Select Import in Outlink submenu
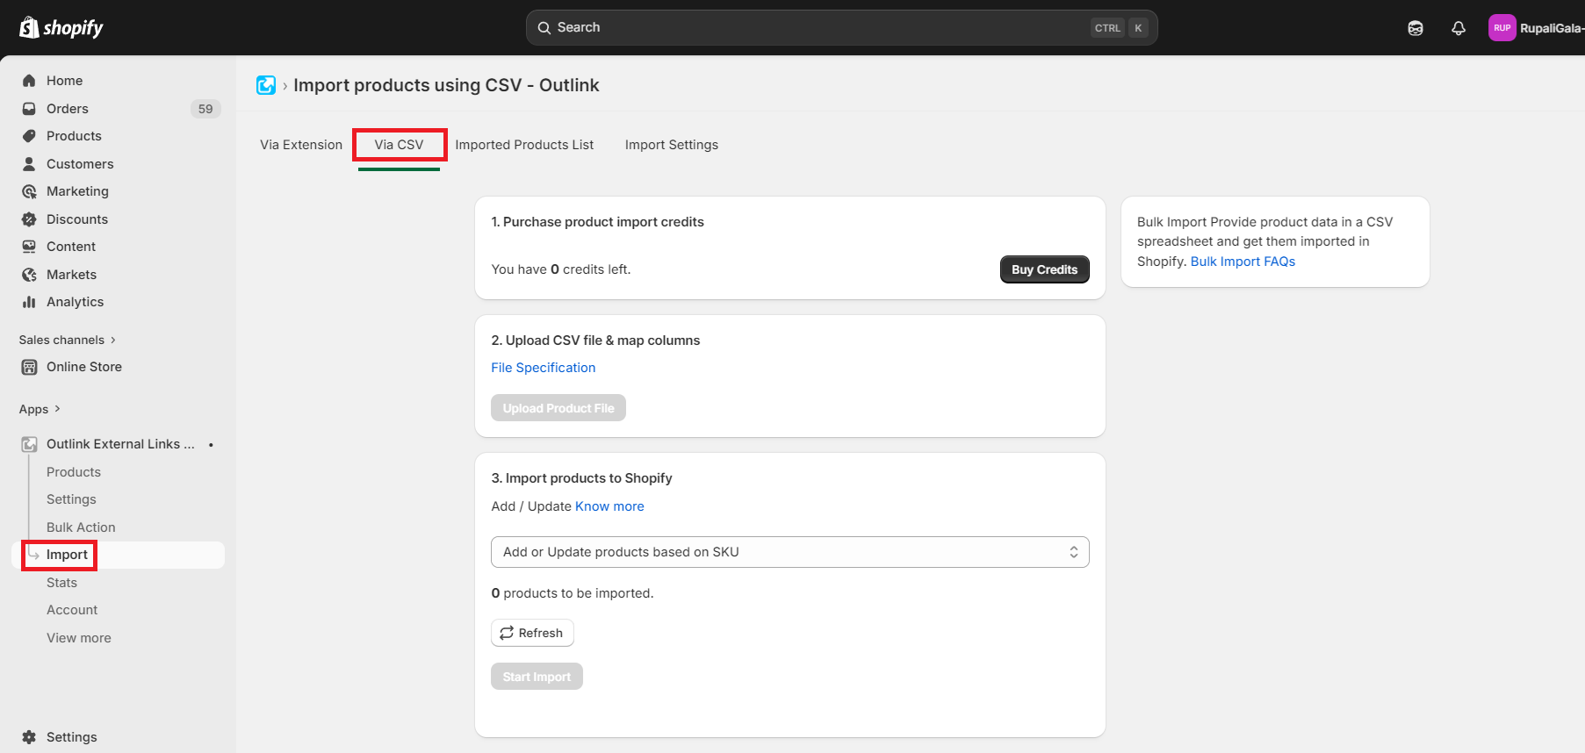The image size is (1585, 753). tap(67, 555)
